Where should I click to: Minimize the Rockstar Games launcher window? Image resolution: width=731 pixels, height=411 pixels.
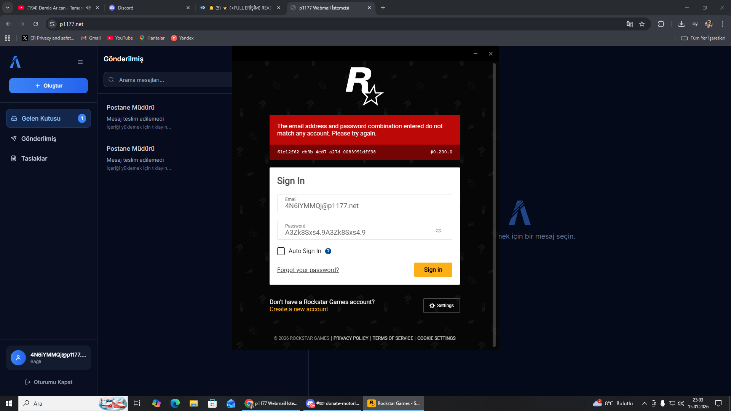(x=476, y=54)
